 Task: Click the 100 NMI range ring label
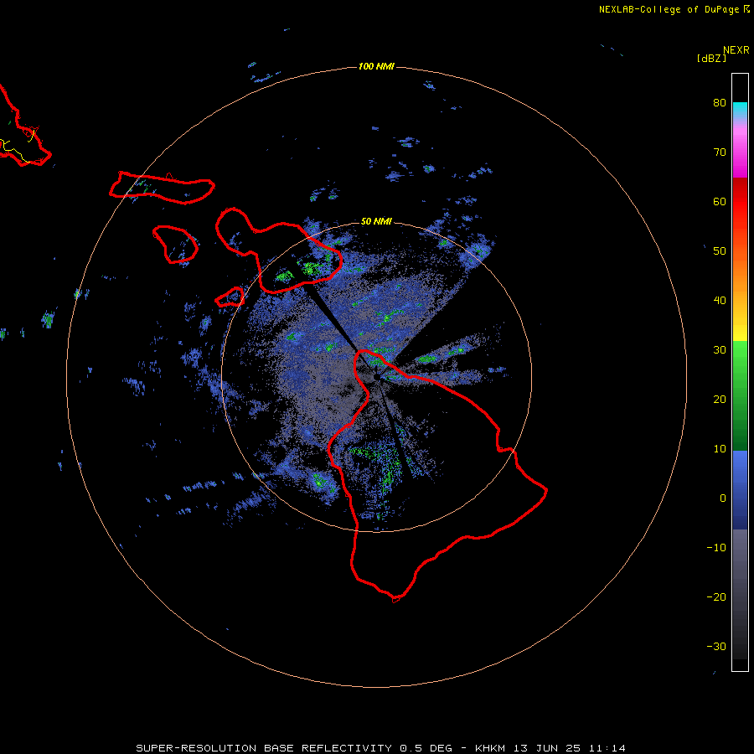pyautogui.click(x=376, y=66)
